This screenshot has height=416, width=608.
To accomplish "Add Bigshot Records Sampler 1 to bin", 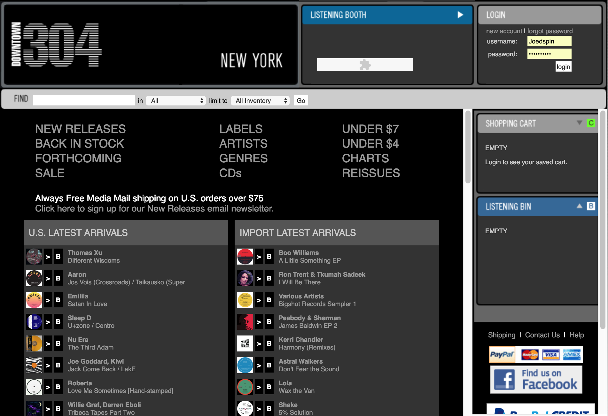I will pos(269,300).
